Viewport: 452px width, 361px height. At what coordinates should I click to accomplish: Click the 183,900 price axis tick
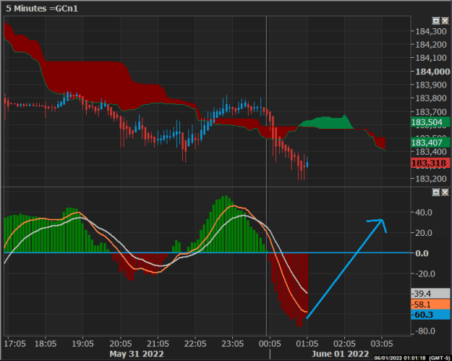(431, 85)
